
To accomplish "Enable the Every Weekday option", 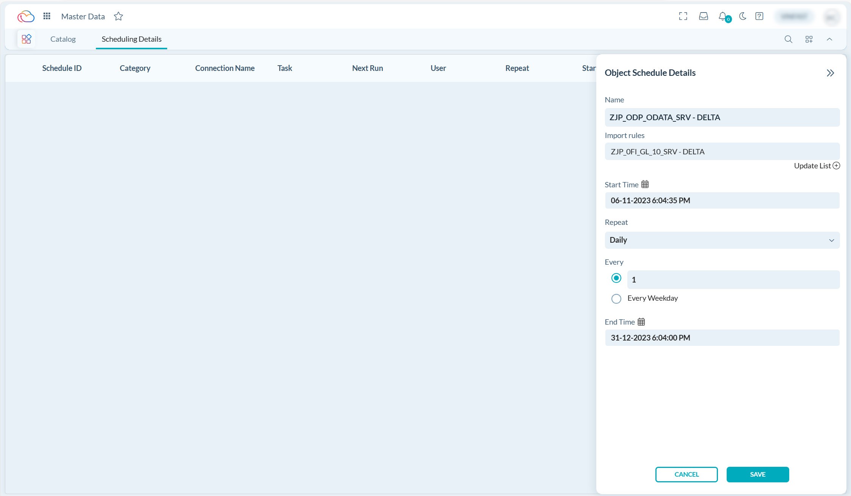I will (x=616, y=298).
